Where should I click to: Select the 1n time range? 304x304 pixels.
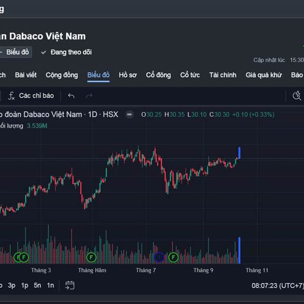(50, 285)
